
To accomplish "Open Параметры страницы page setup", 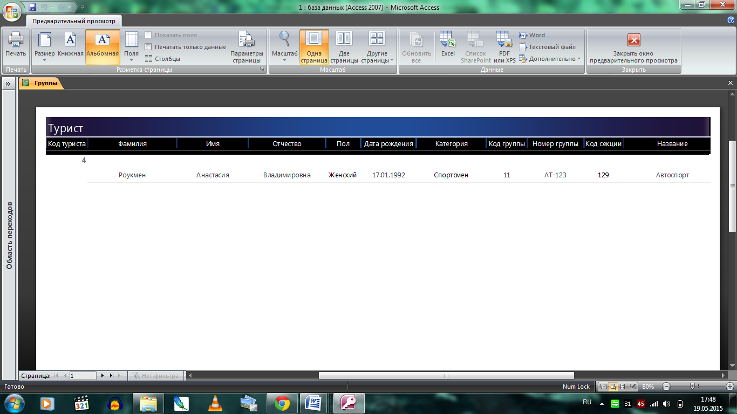I will [x=247, y=47].
